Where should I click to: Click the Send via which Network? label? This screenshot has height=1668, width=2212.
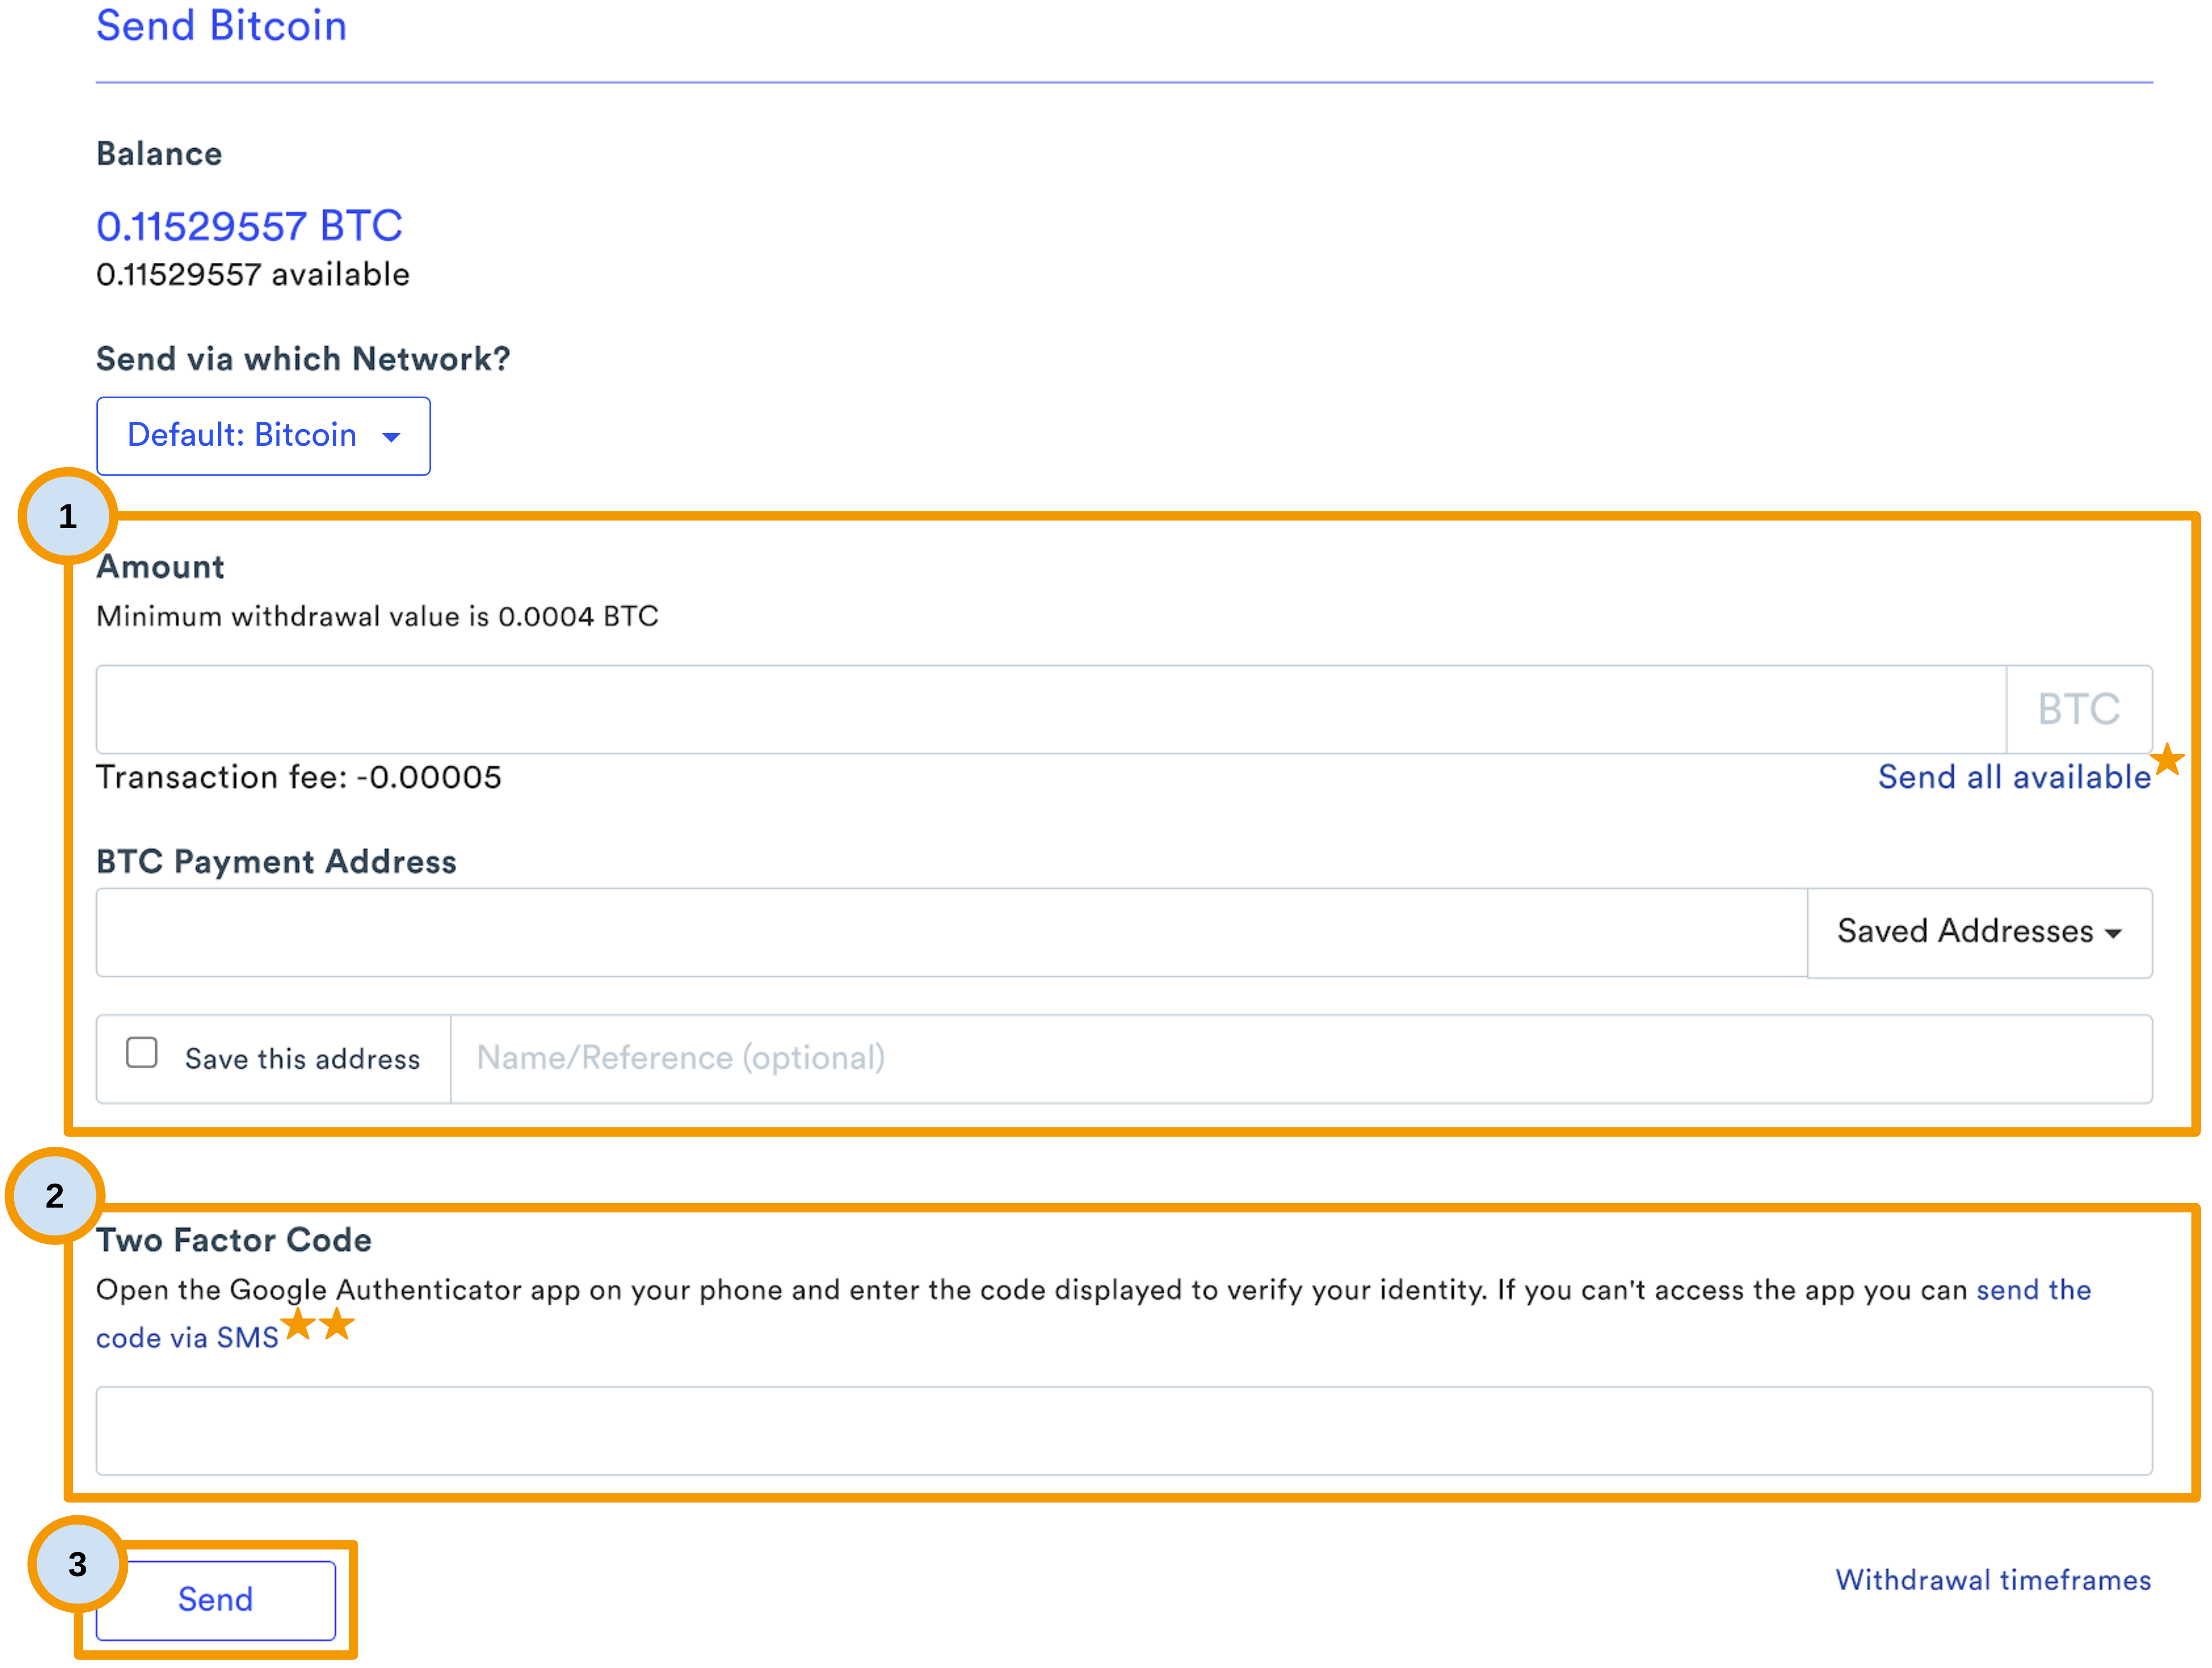click(303, 359)
